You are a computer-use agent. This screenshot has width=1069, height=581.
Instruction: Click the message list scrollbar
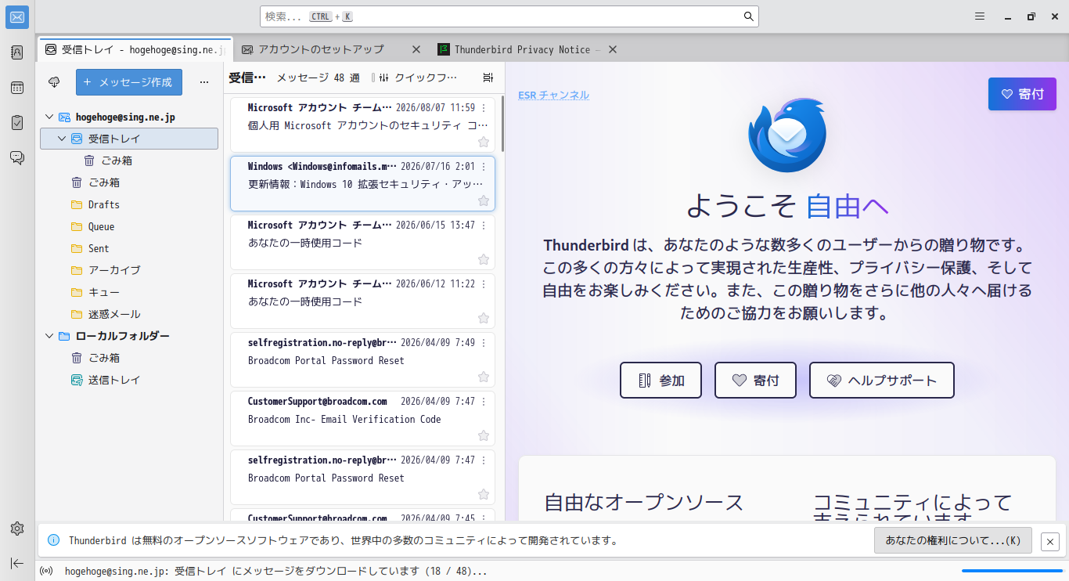(502, 125)
